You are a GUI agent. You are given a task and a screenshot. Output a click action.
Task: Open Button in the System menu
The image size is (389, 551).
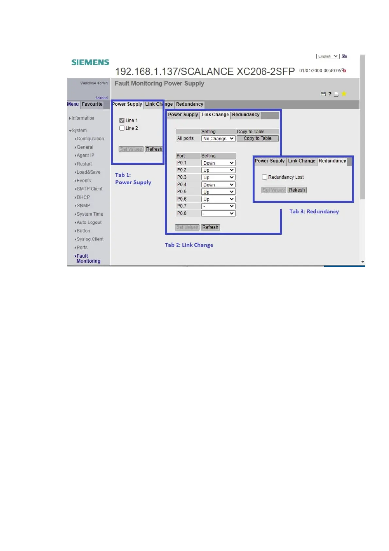coord(82,231)
